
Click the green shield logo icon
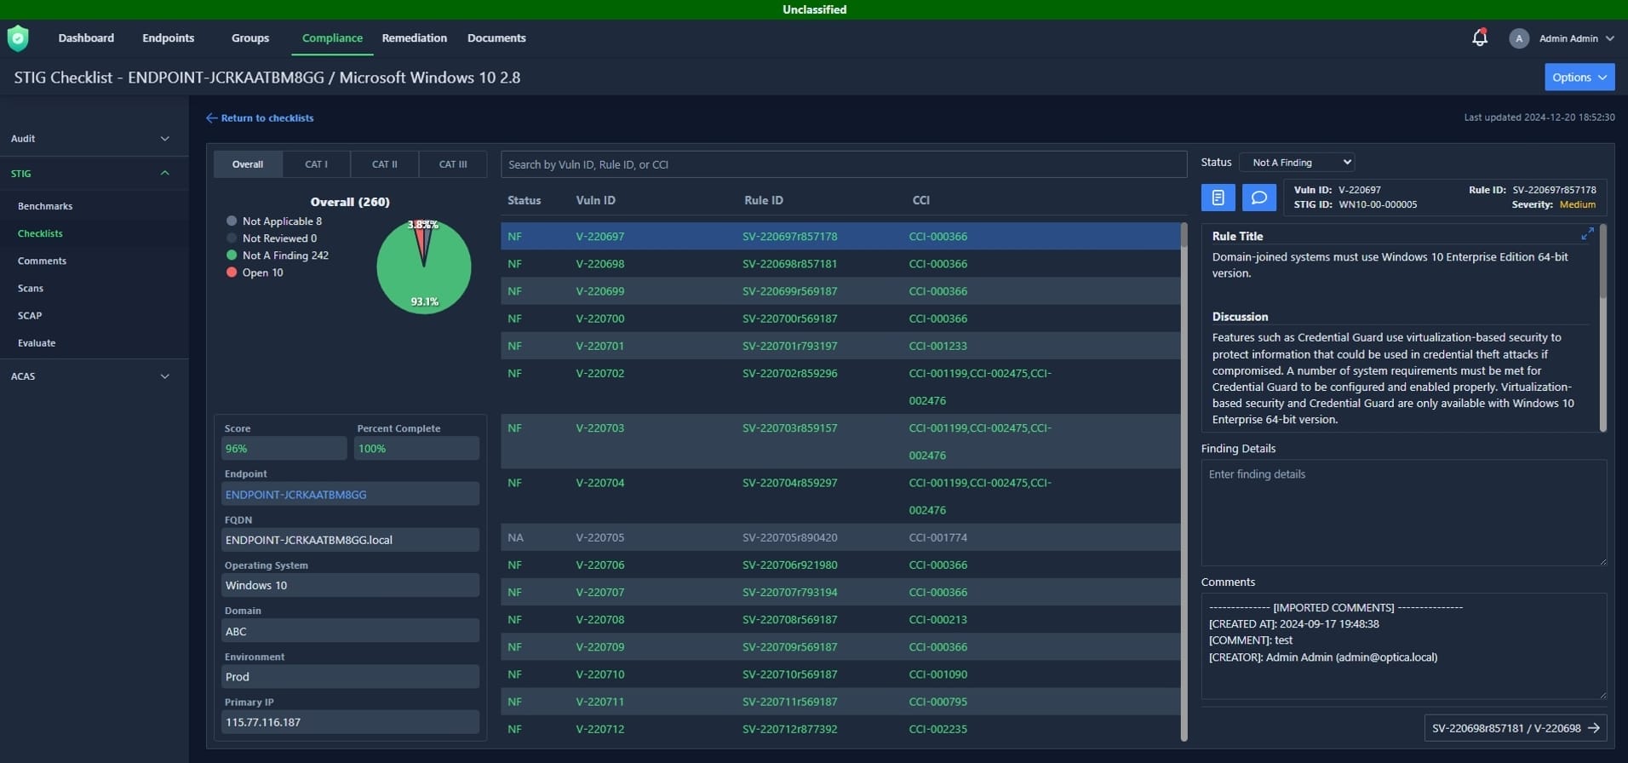(18, 38)
